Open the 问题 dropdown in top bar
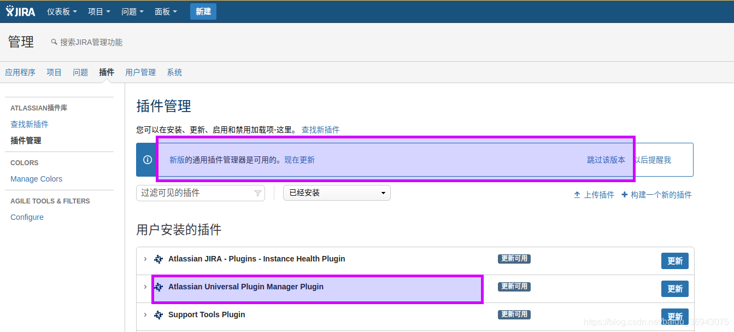 coord(133,11)
